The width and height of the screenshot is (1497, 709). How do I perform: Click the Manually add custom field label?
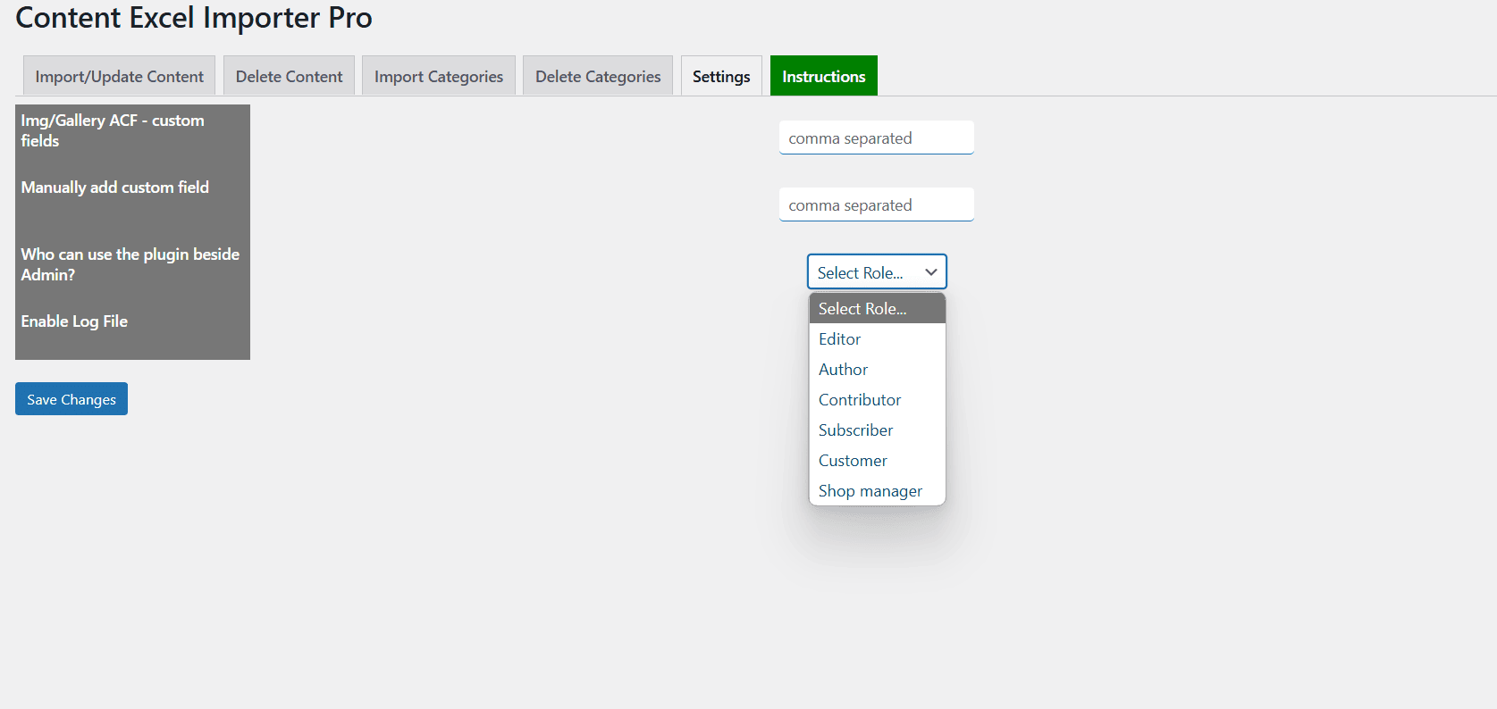click(115, 188)
